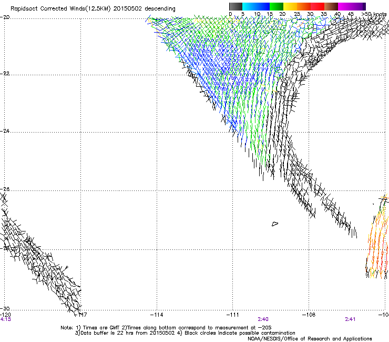
Task: Click the -26 latitude axis label
Action: [5, 189]
